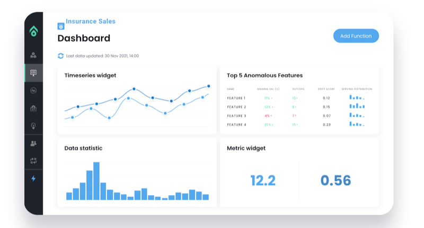Click the Top 5 Anomalous Features title
The height and width of the screenshot is (228, 424).
tap(264, 75)
